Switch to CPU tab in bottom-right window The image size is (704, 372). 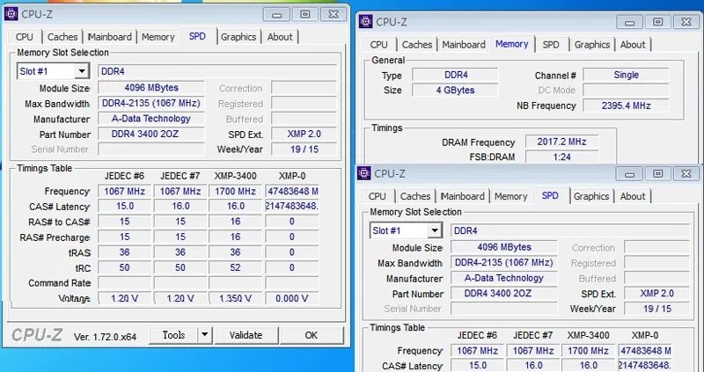378,196
